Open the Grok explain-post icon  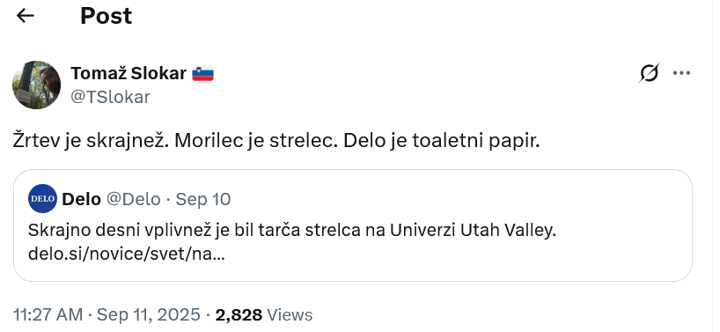click(x=650, y=73)
